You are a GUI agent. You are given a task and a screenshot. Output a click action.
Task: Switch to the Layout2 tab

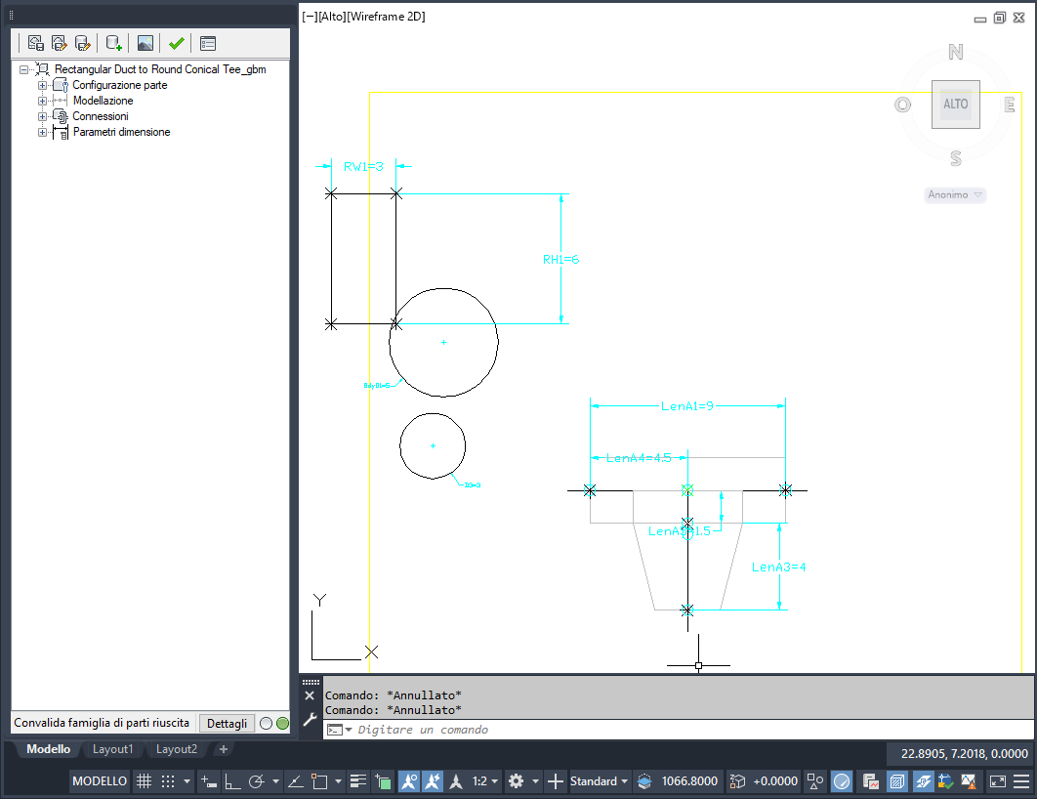177,749
